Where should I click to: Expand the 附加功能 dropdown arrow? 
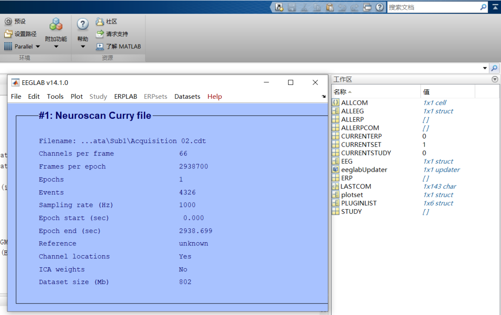click(x=56, y=47)
